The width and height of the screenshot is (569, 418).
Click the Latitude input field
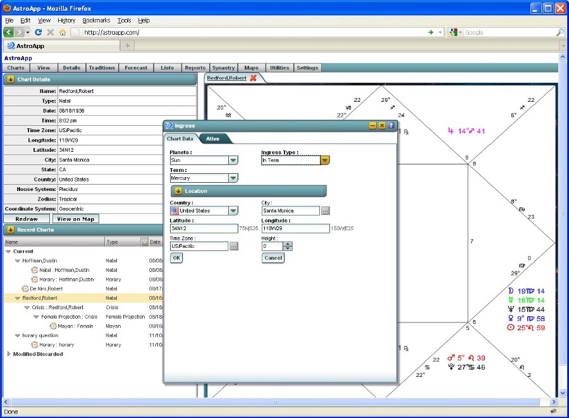[204, 228]
